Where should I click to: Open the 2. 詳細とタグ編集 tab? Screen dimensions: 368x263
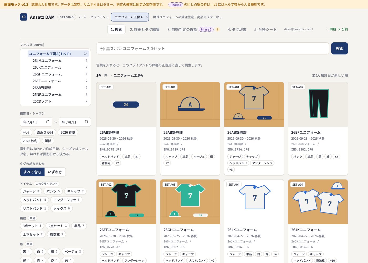click(x=145, y=29)
